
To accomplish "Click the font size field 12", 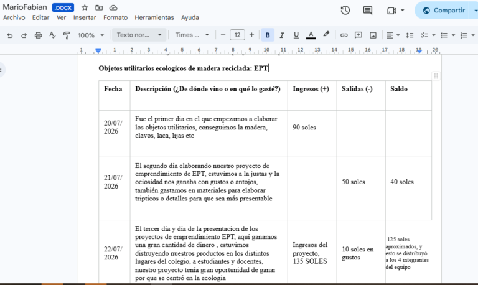I will 237,35.
